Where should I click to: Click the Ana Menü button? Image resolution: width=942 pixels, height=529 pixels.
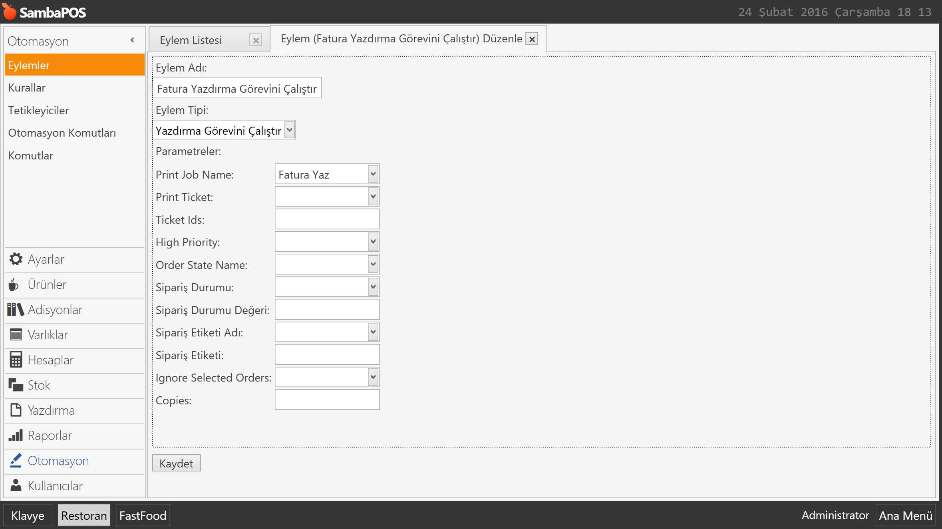pyautogui.click(x=905, y=515)
